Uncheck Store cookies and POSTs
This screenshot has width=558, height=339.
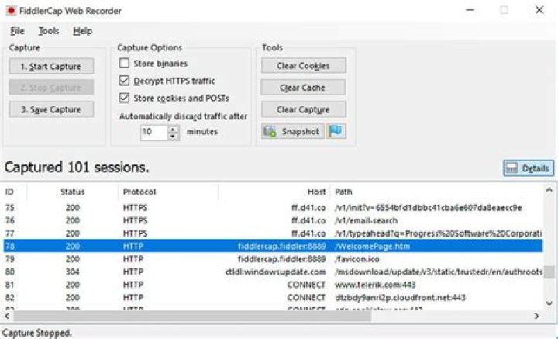click(x=124, y=98)
